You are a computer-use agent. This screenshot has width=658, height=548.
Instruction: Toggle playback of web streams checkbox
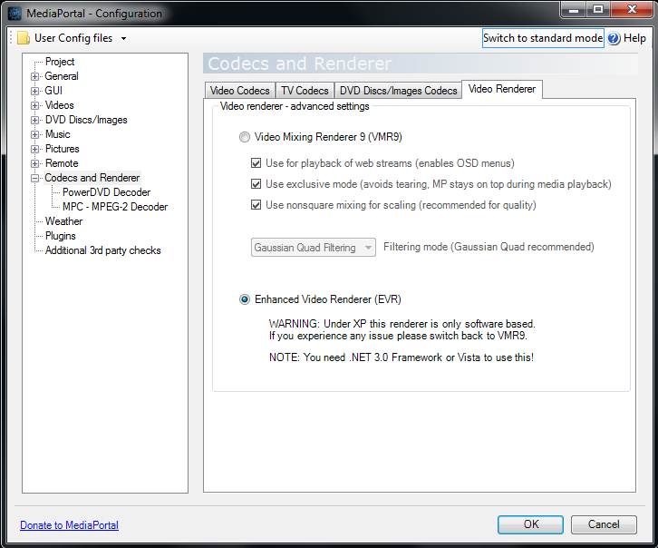tap(256, 163)
